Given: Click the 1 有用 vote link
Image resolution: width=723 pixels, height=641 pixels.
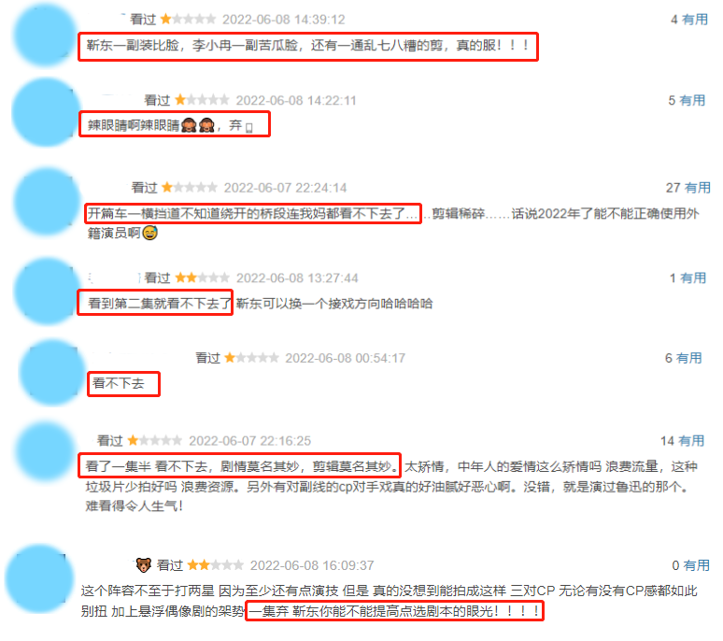Looking at the screenshot, I should click(x=688, y=278).
